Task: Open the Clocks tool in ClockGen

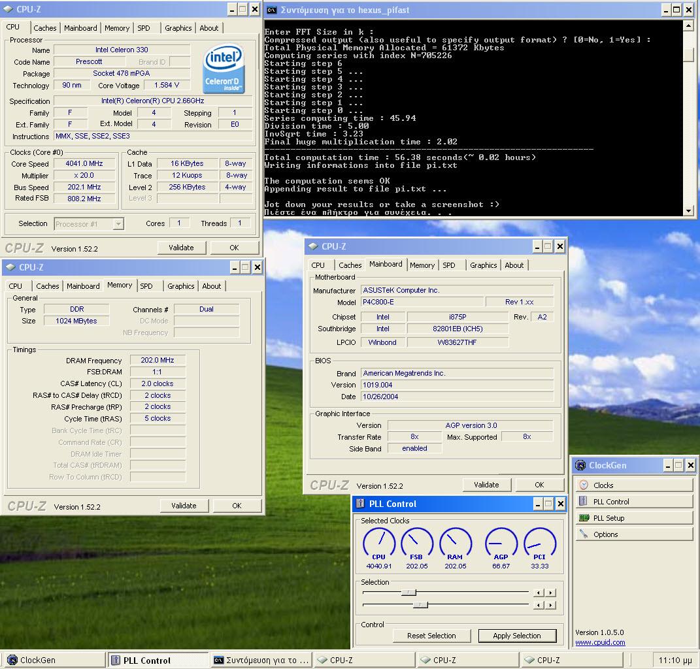Action: [x=634, y=485]
